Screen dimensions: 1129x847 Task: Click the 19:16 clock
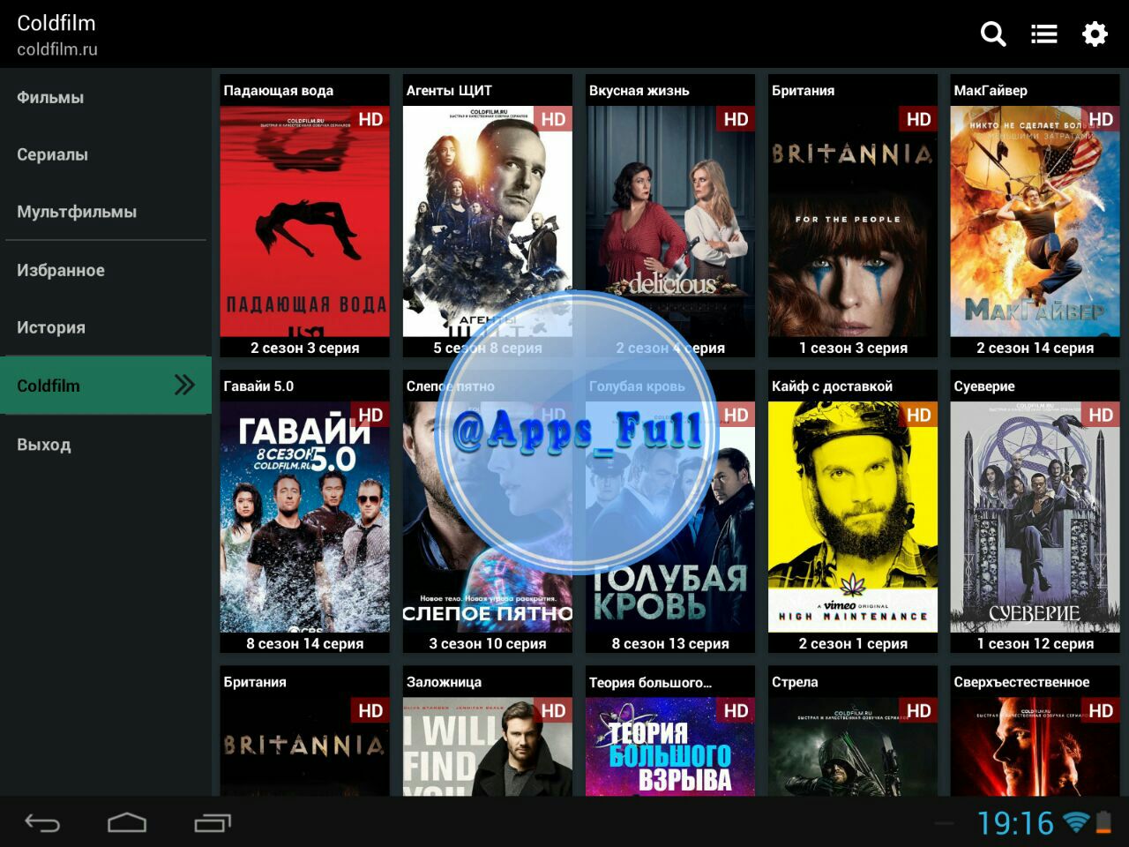(x=1015, y=823)
